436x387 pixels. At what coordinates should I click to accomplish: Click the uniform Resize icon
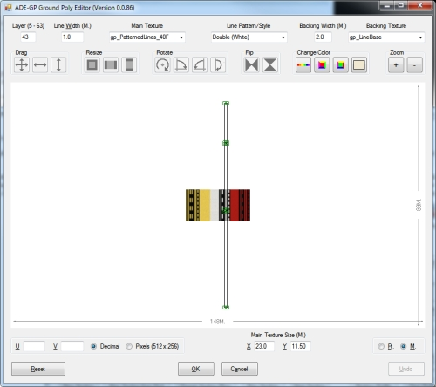[x=92, y=64]
